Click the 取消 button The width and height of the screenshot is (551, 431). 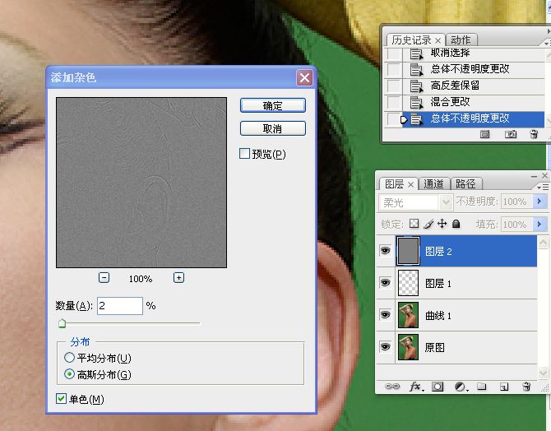point(273,128)
